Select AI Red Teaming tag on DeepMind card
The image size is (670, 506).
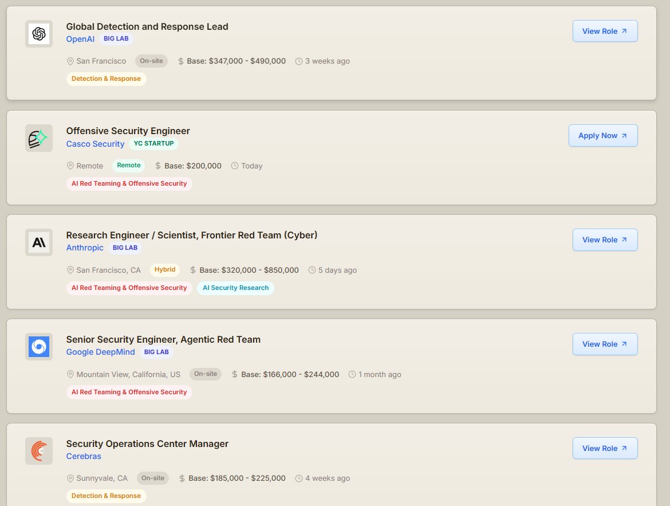click(129, 392)
